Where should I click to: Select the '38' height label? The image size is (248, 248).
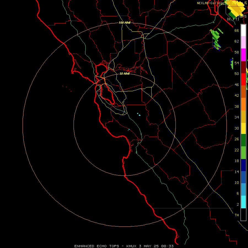(x=237, y=107)
